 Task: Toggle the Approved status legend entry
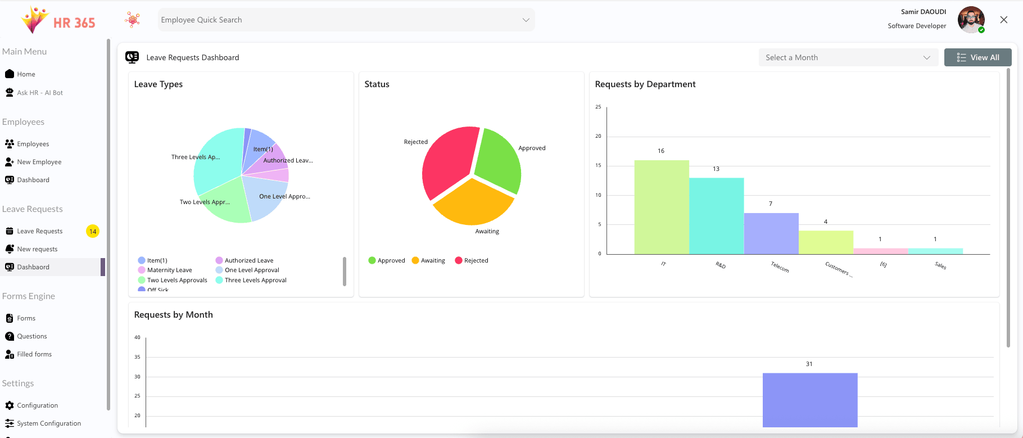pyautogui.click(x=387, y=260)
